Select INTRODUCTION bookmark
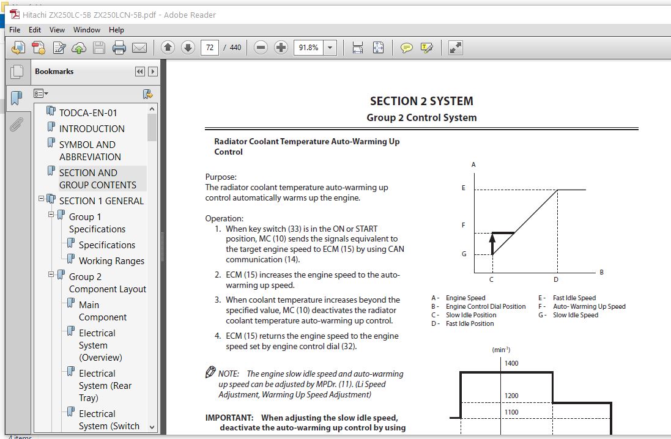Image resolution: width=671 pixels, height=439 pixels. point(92,128)
